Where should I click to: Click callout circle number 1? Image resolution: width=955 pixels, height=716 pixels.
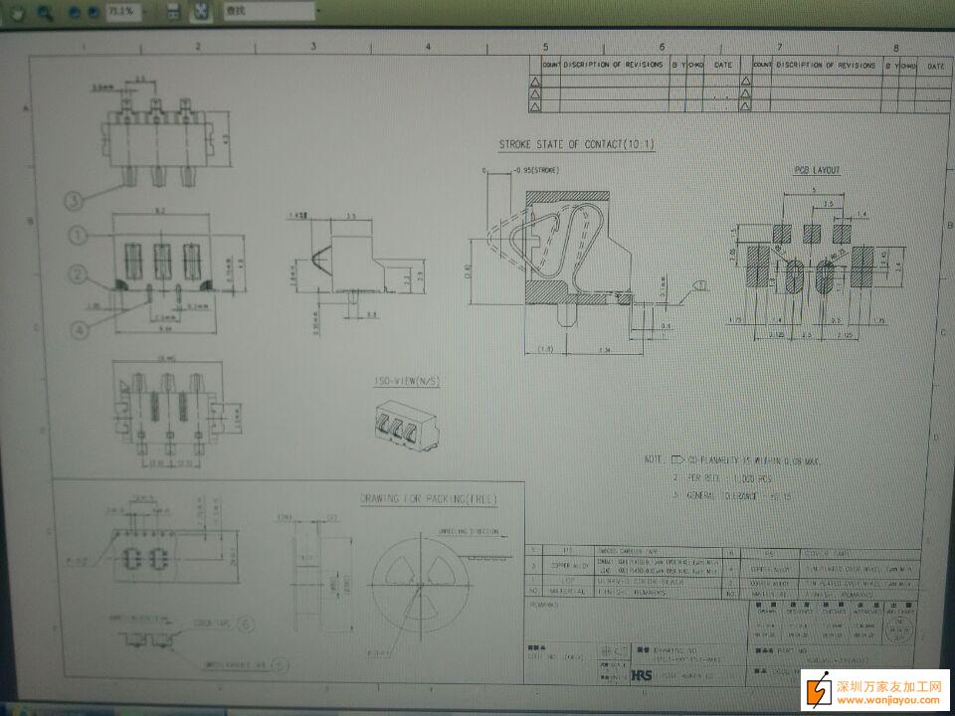[x=77, y=236]
